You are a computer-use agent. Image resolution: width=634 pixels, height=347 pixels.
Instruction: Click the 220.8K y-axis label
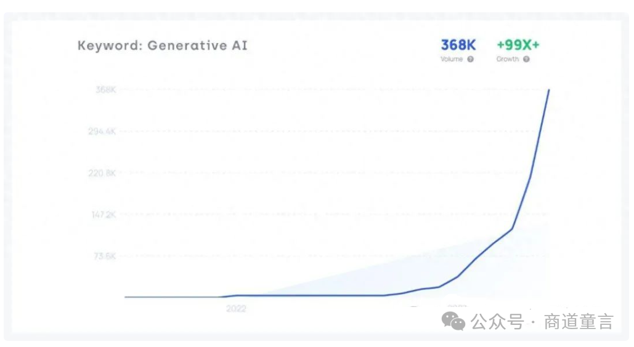[102, 173]
